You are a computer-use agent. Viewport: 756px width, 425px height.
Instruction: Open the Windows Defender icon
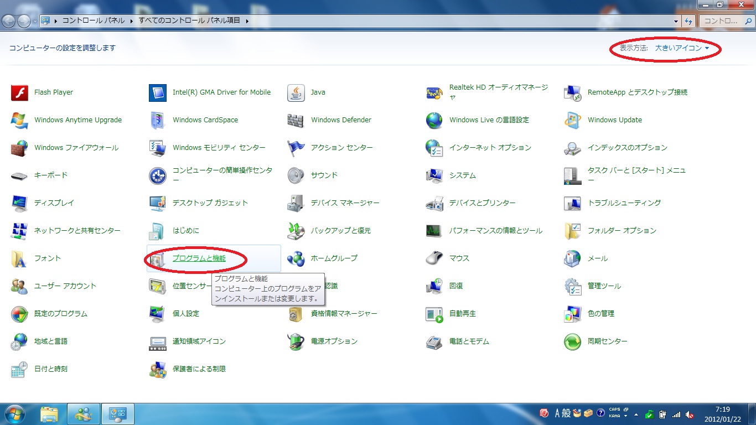click(x=296, y=120)
